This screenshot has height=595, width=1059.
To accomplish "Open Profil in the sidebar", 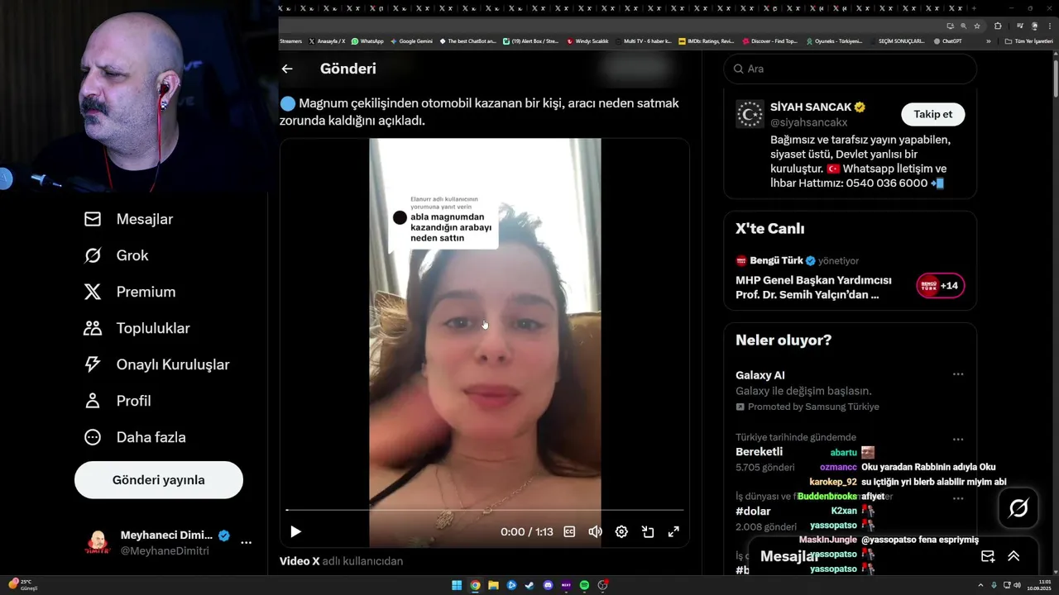I will coord(117,401).
